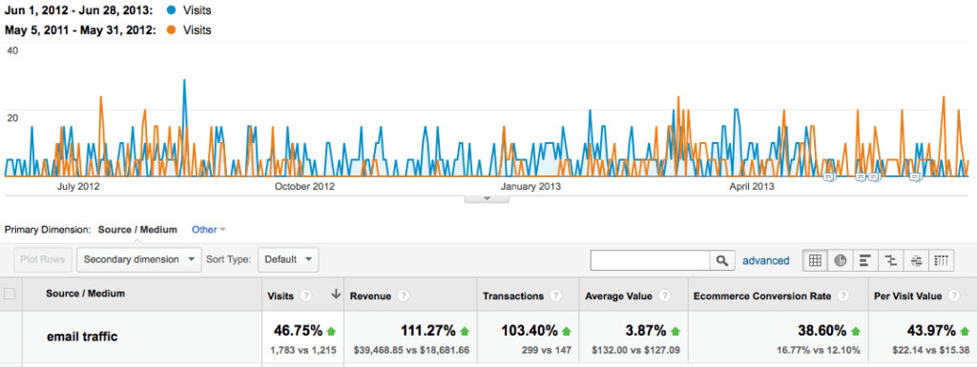The height and width of the screenshot is (367, 977).
Task: Select the performance bar view icon
Action: point(864,260)
